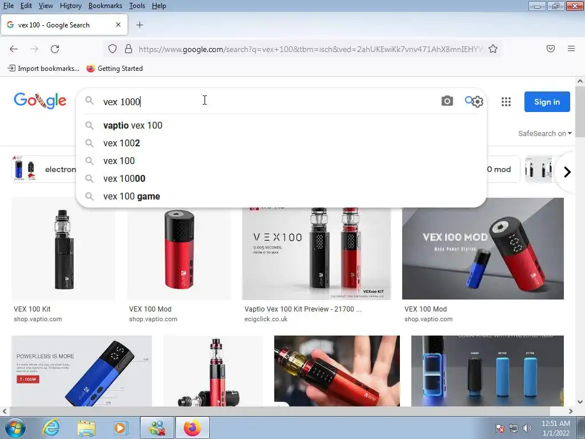The image size is (585, 439).
Task: Bookmark this page with the star icon
Action: [x=493, y=49]
